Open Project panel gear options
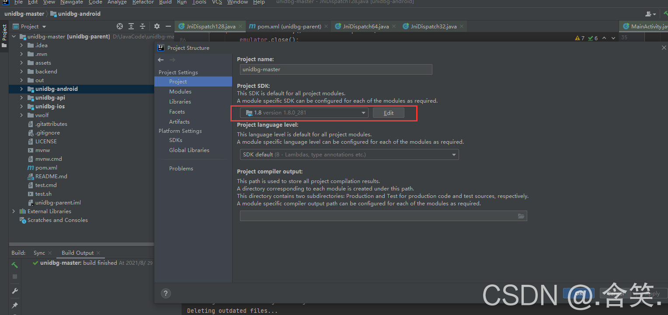668x315 pixels. pos(157,27)
